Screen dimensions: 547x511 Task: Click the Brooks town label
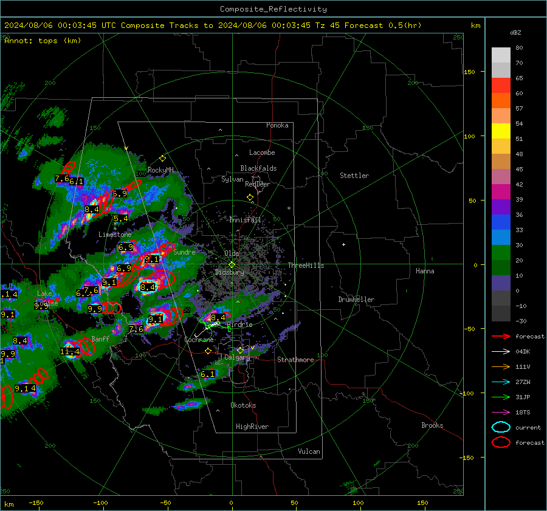pos(432,425)
